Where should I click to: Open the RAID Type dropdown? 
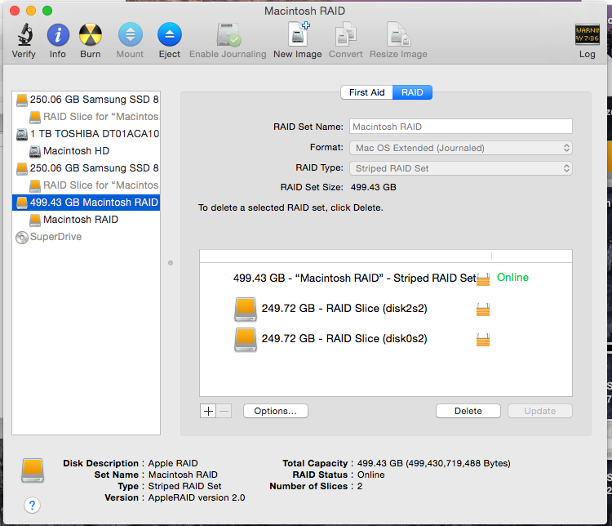point(460,168)
